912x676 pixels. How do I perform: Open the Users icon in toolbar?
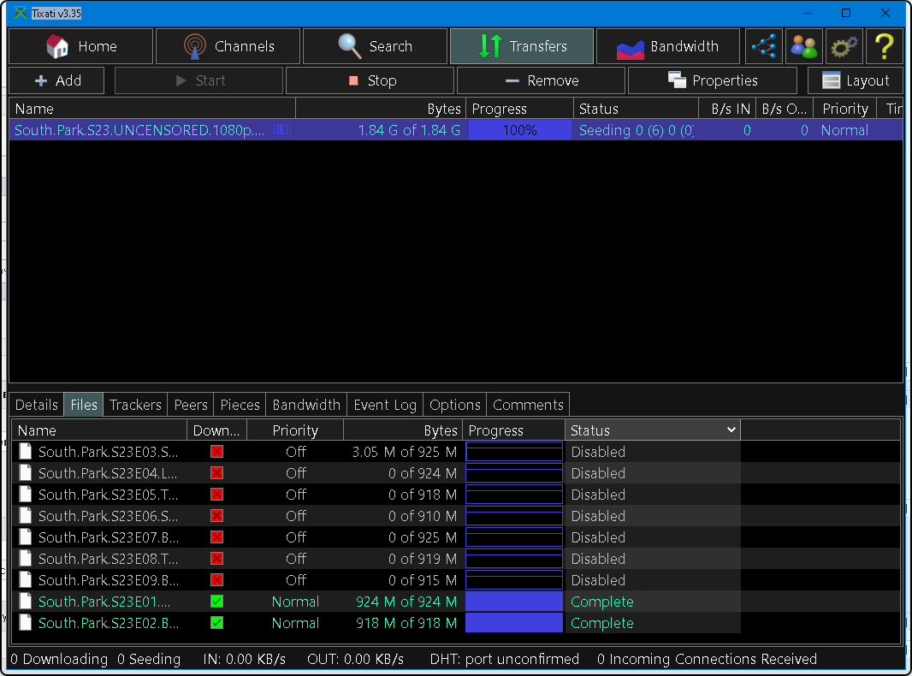click(x=804, y=46)
